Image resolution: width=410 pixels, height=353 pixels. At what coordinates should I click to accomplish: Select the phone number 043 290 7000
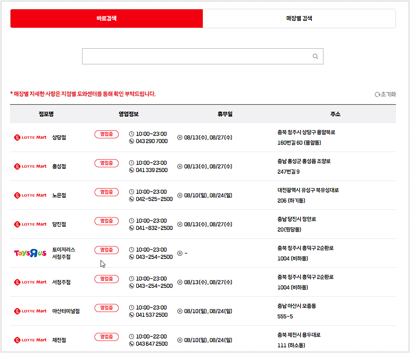pyautogui.click(x=152, y=142)
